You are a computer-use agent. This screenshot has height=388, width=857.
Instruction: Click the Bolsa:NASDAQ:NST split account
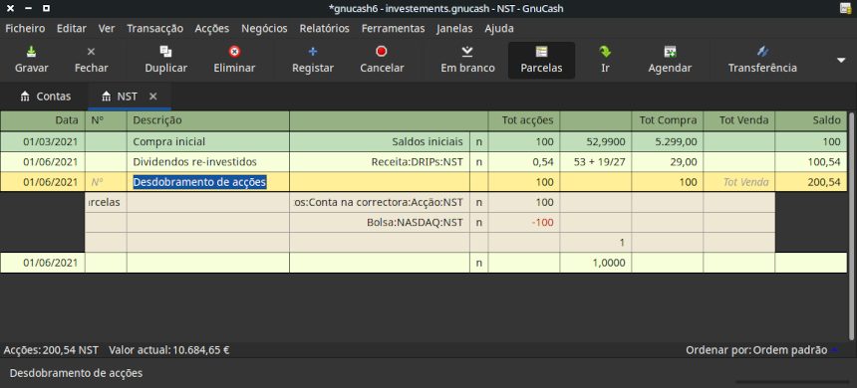coord(380,223)
